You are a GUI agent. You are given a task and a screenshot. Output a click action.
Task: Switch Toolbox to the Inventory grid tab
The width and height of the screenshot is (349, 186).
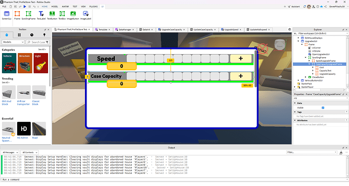pyautogui.click(x=19, y=35)
